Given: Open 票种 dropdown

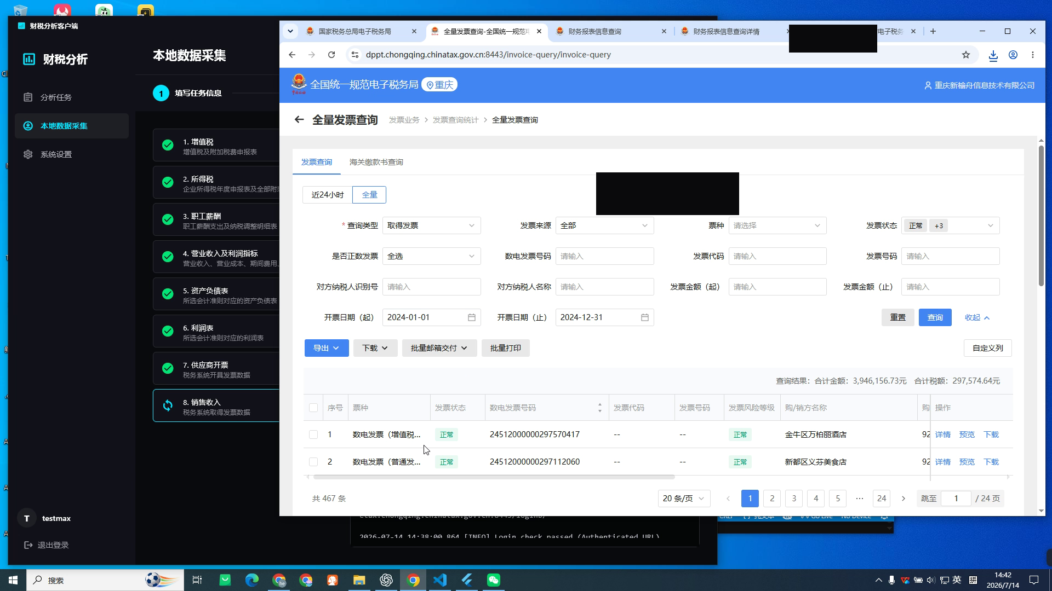Looking at the screenshot, I should tap(777, 225).
